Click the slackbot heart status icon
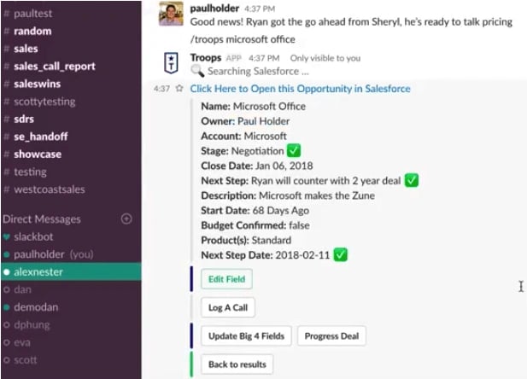Viewport: 527px width, 379px height. (x=7, y=236)
